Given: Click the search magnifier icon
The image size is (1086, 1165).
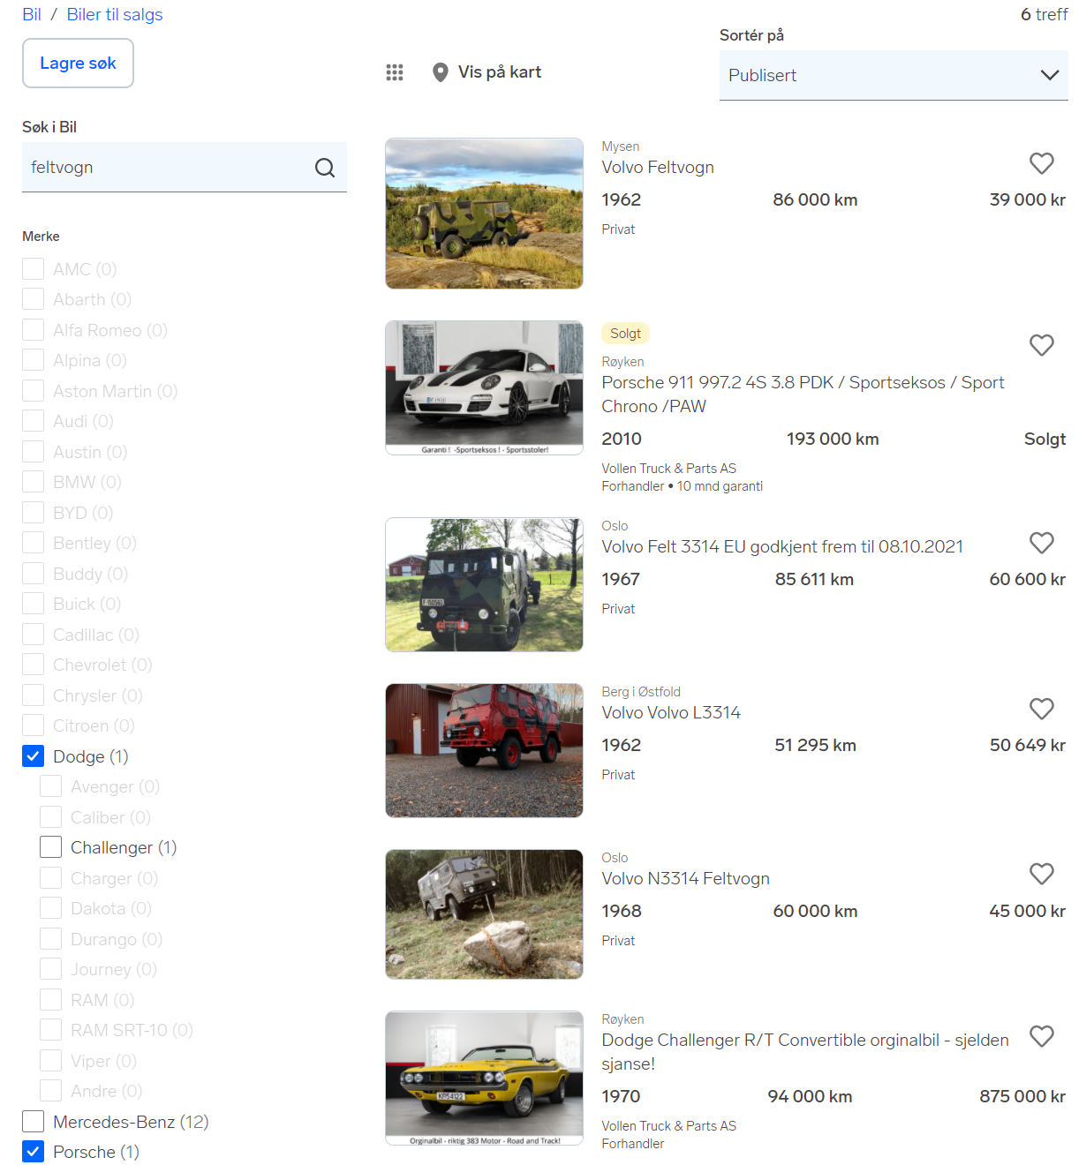Looking at the screenshot, I should pyautogui.click(x=325, y=168).
